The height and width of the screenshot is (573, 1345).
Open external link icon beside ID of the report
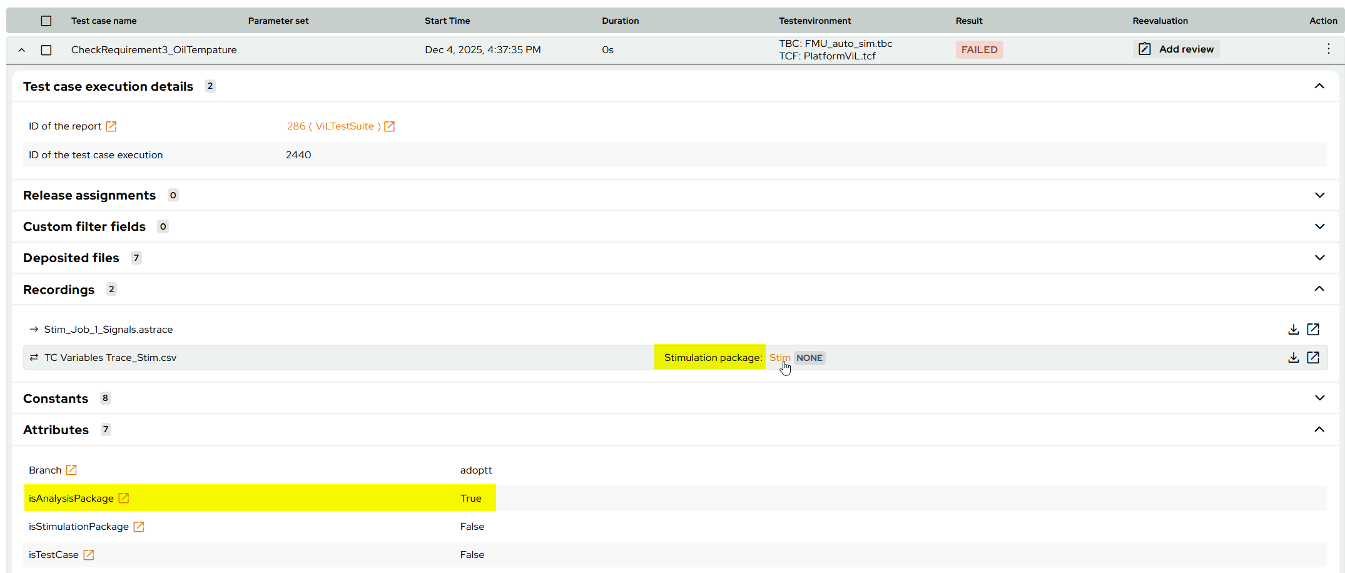coord(111,126)
